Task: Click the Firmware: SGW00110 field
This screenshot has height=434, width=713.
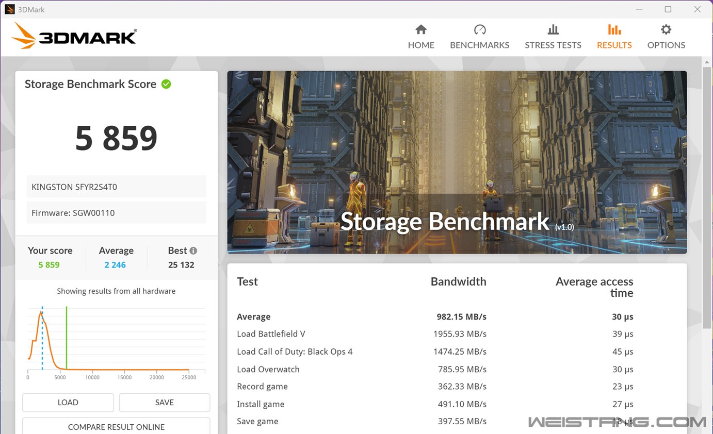Action: [117, 212]
